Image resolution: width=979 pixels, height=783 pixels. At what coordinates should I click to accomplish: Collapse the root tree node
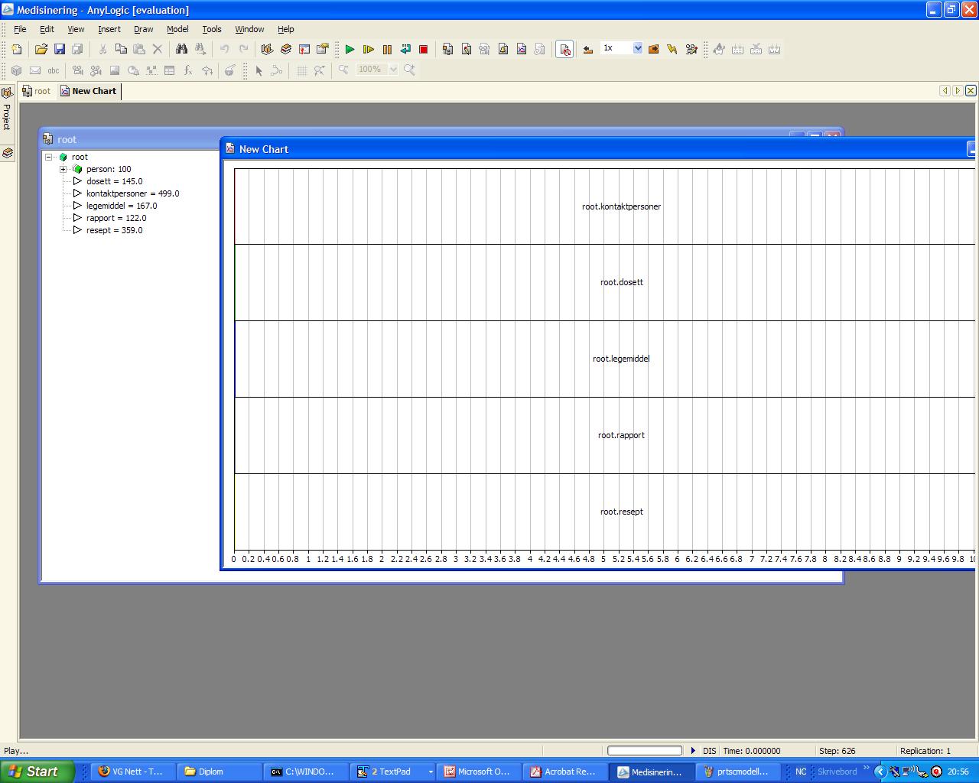[x=48, y=157]
